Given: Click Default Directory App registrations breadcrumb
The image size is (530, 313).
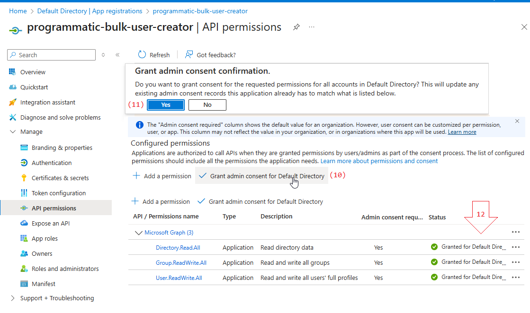Looking at the screenshot, I should tap(90, 11).
